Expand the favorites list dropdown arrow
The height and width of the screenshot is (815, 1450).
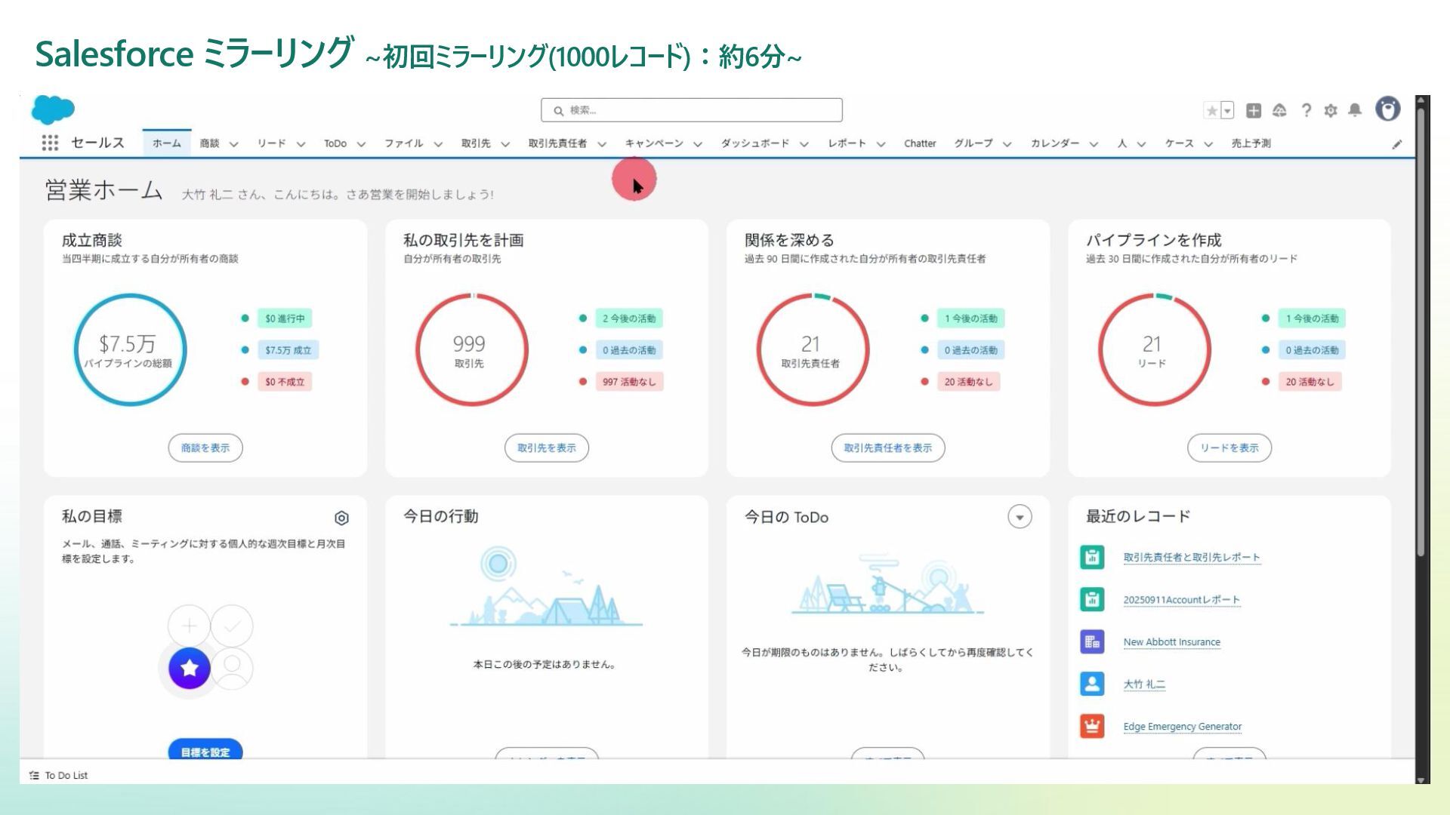(x=1228, y=111)
